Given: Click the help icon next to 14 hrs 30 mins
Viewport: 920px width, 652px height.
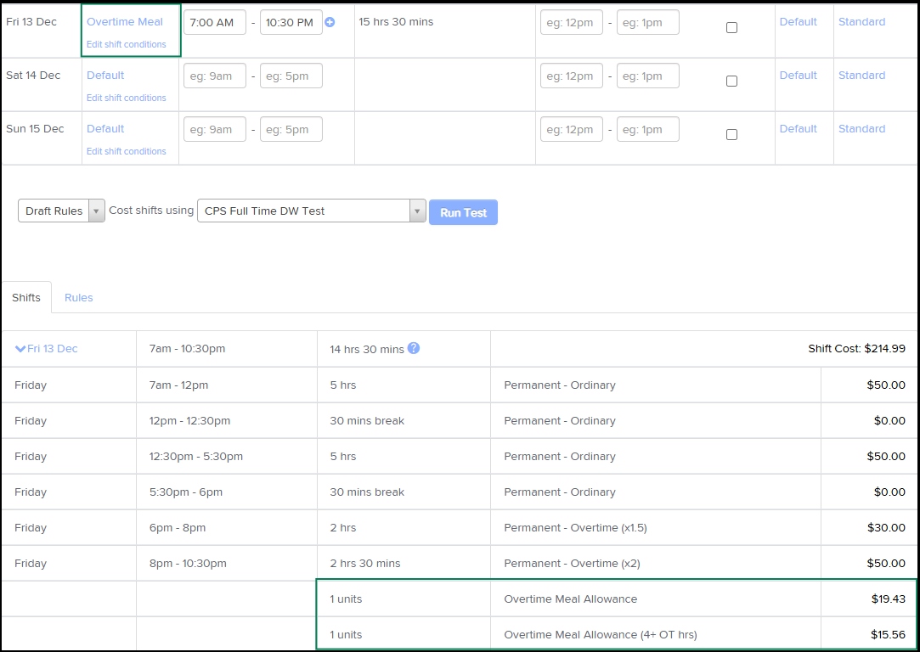Looking at the screenshot, I should [414, 348].
